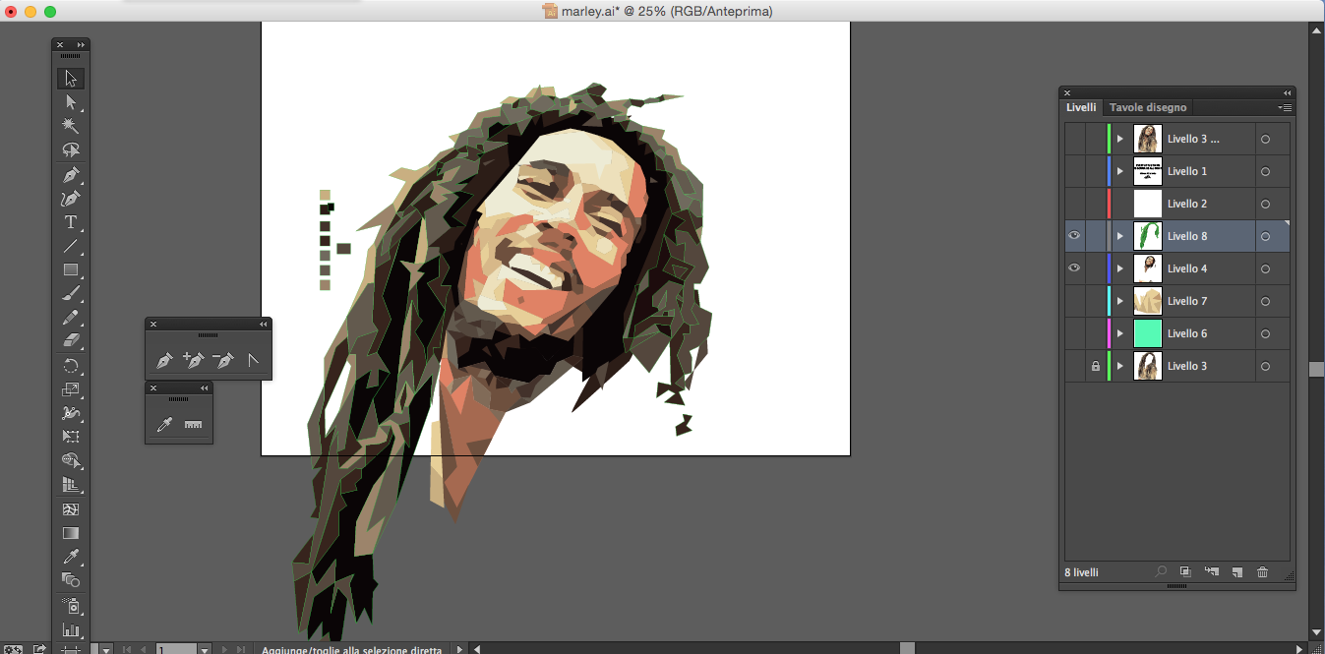Click the artboard number input field
This screenshot has width=1325, height=654.
[x=177, y=649]
